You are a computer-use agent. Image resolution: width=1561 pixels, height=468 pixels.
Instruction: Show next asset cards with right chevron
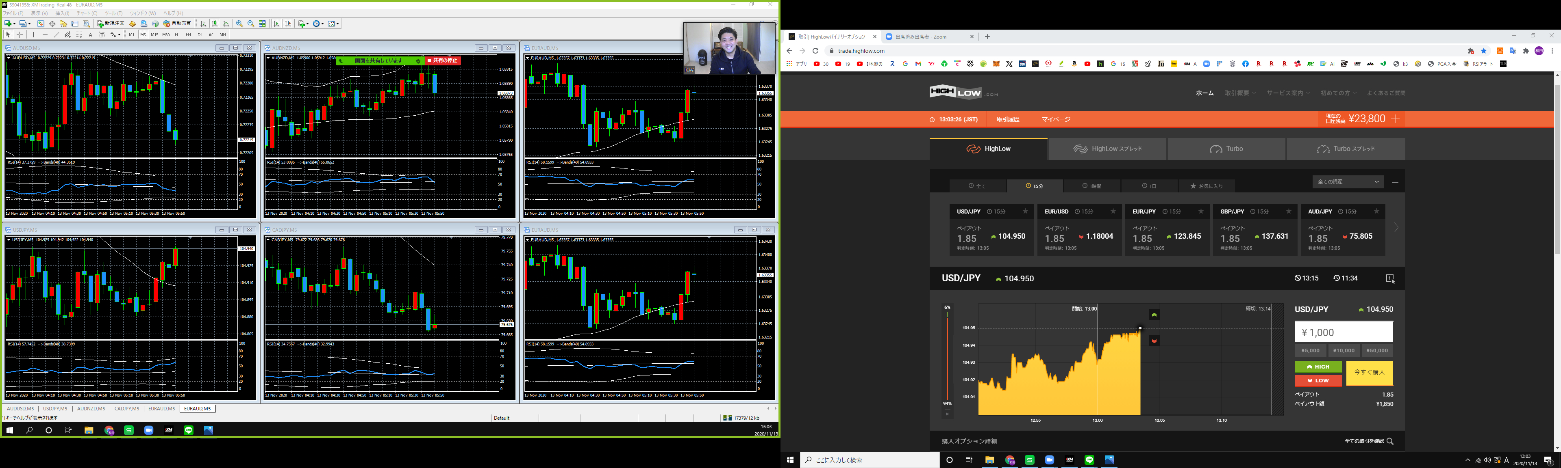[x=1396, y=228]
